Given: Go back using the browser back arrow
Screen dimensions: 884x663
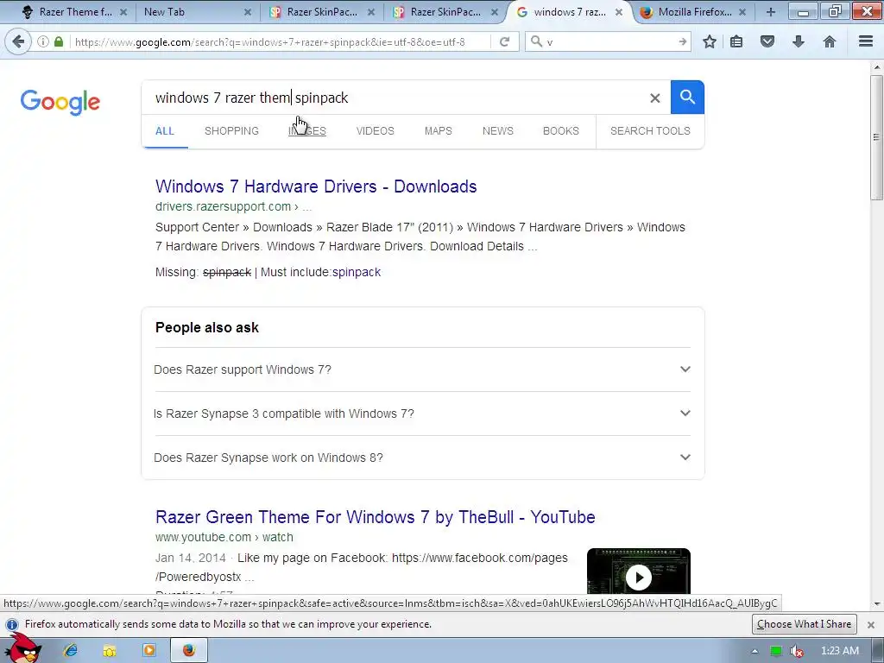Looking at the screenshot, I should click(18, 41).
